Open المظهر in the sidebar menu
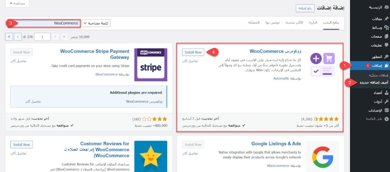Viewport: 390px width, 172px height. [x=377, y=57]
